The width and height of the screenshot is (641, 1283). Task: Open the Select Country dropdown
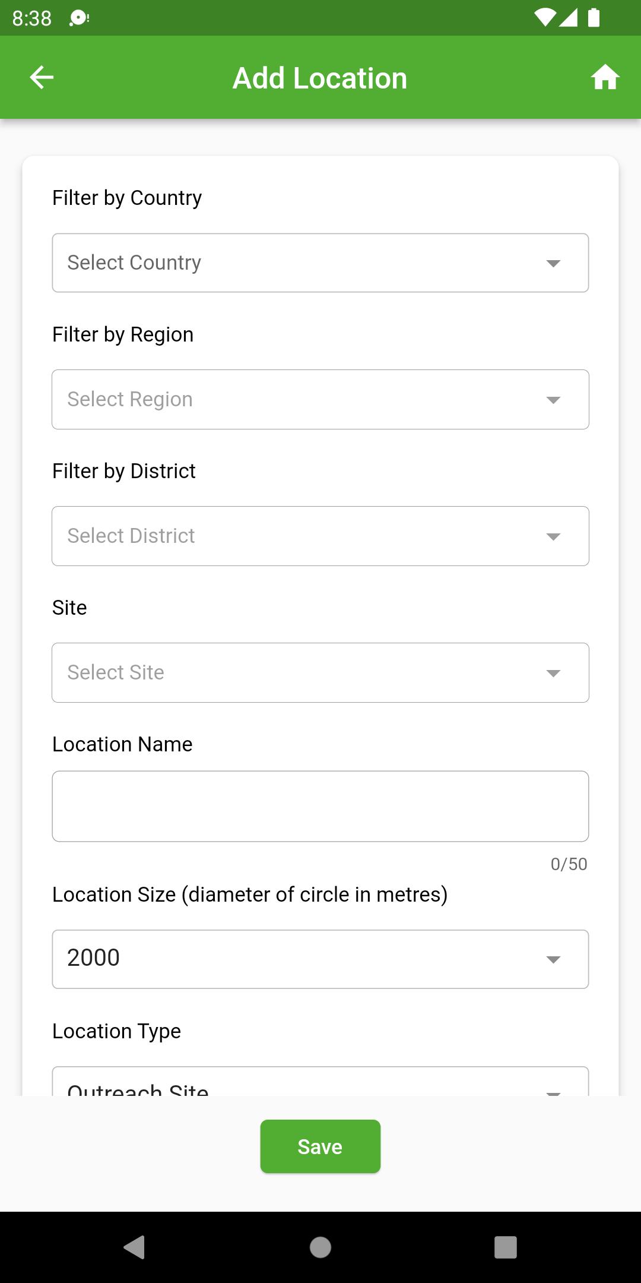(320, 263)
